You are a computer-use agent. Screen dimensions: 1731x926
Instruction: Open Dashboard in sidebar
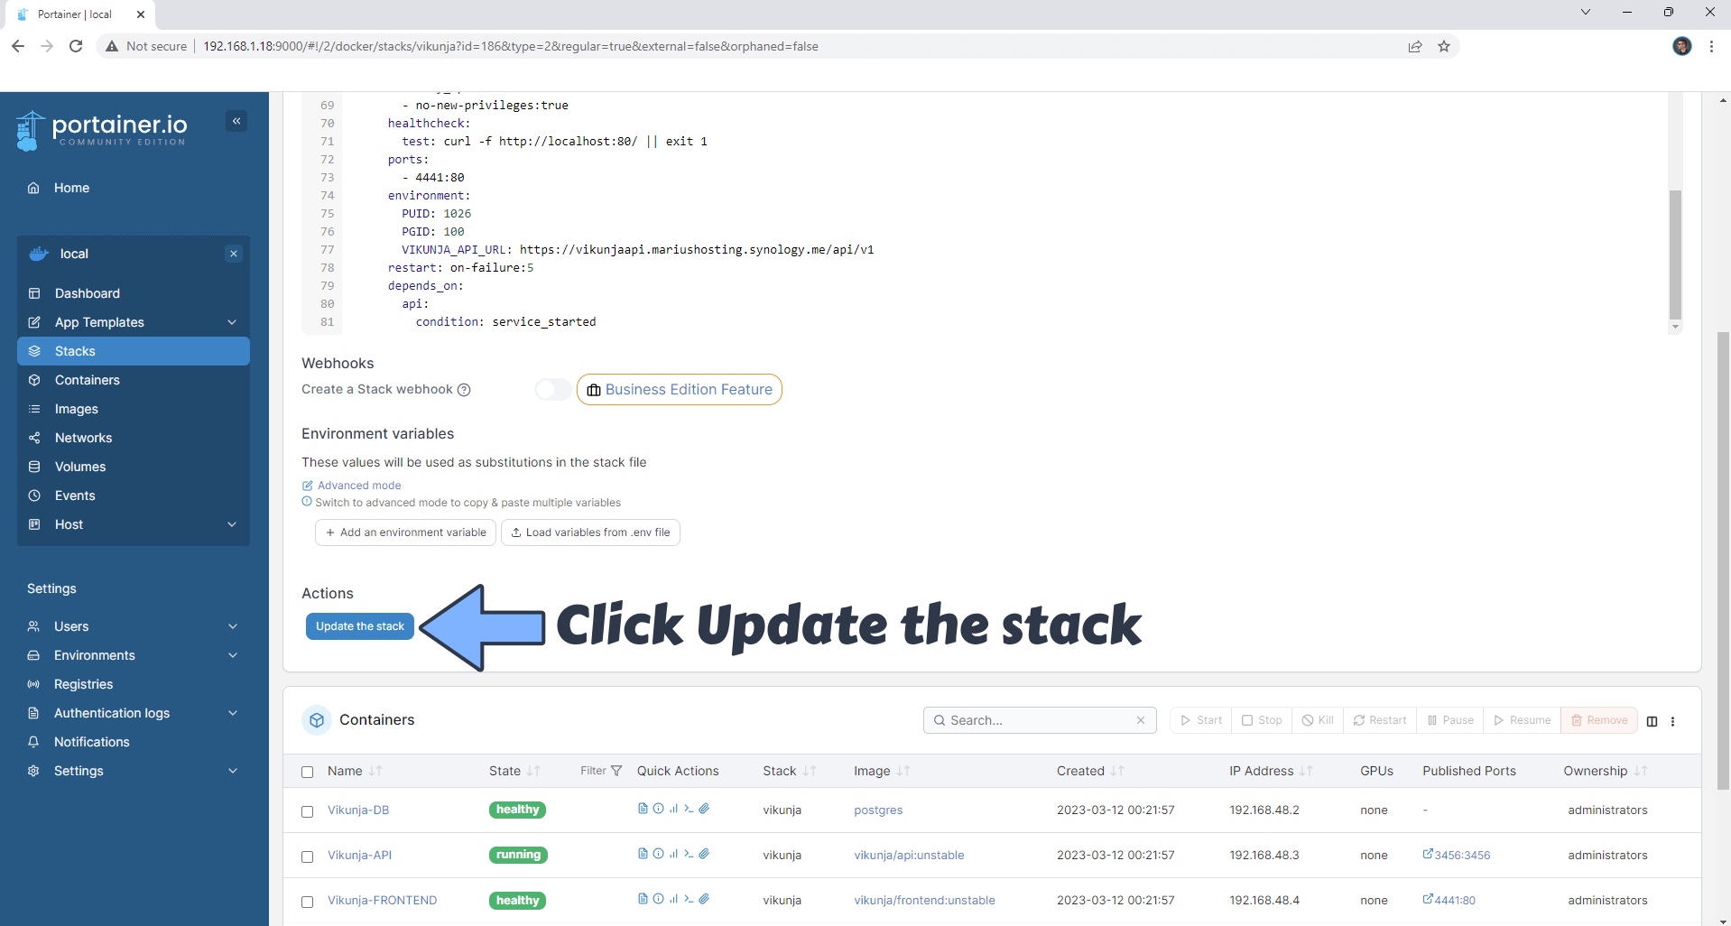tap(134, 293)
